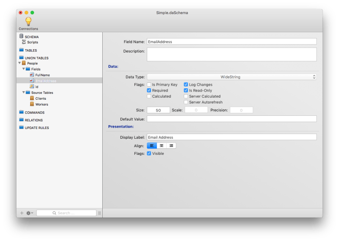Select center text alignment
Viewport: 339px width, 241px height.
[162, 146]
